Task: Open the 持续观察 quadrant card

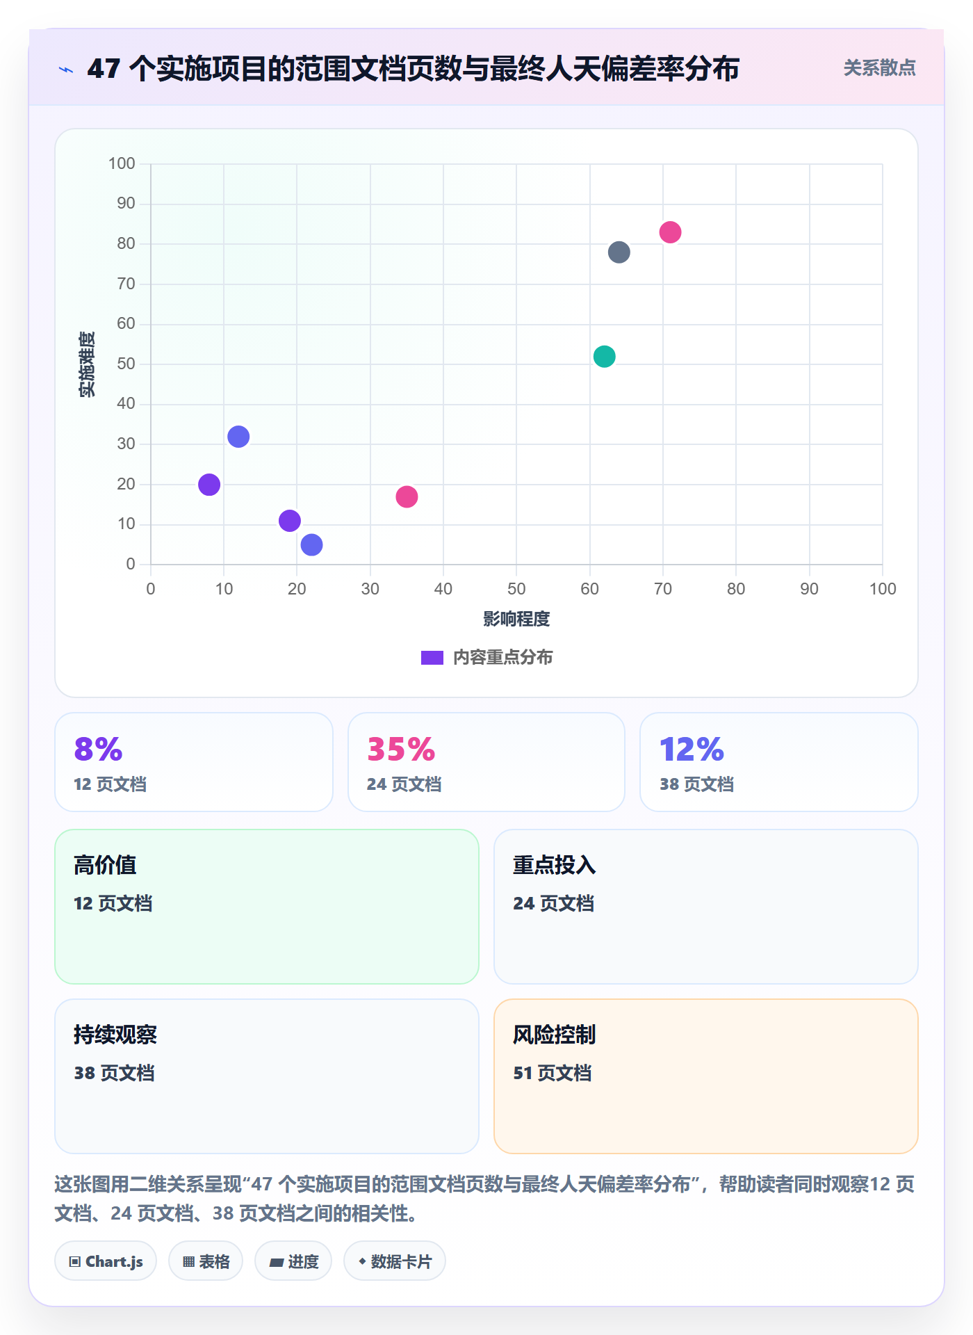Action: [x=267, y=1076]
